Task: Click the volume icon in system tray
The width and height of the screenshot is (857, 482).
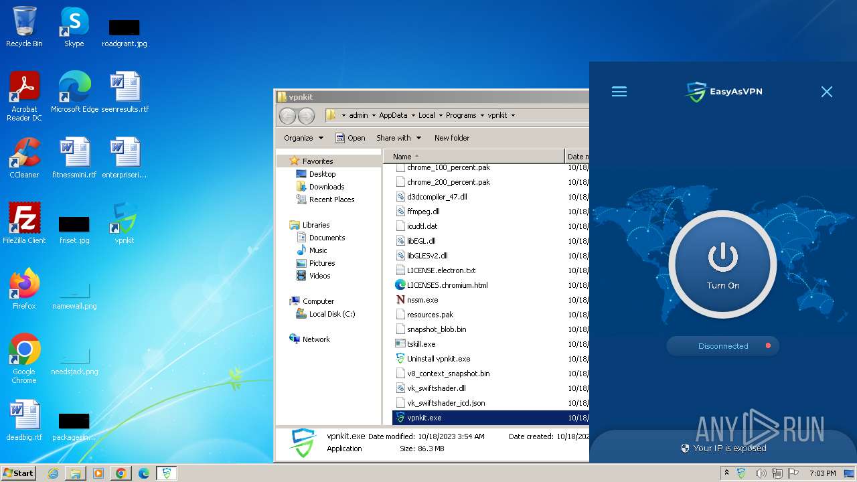Action: pyautogui.click(x=761, y=473)
